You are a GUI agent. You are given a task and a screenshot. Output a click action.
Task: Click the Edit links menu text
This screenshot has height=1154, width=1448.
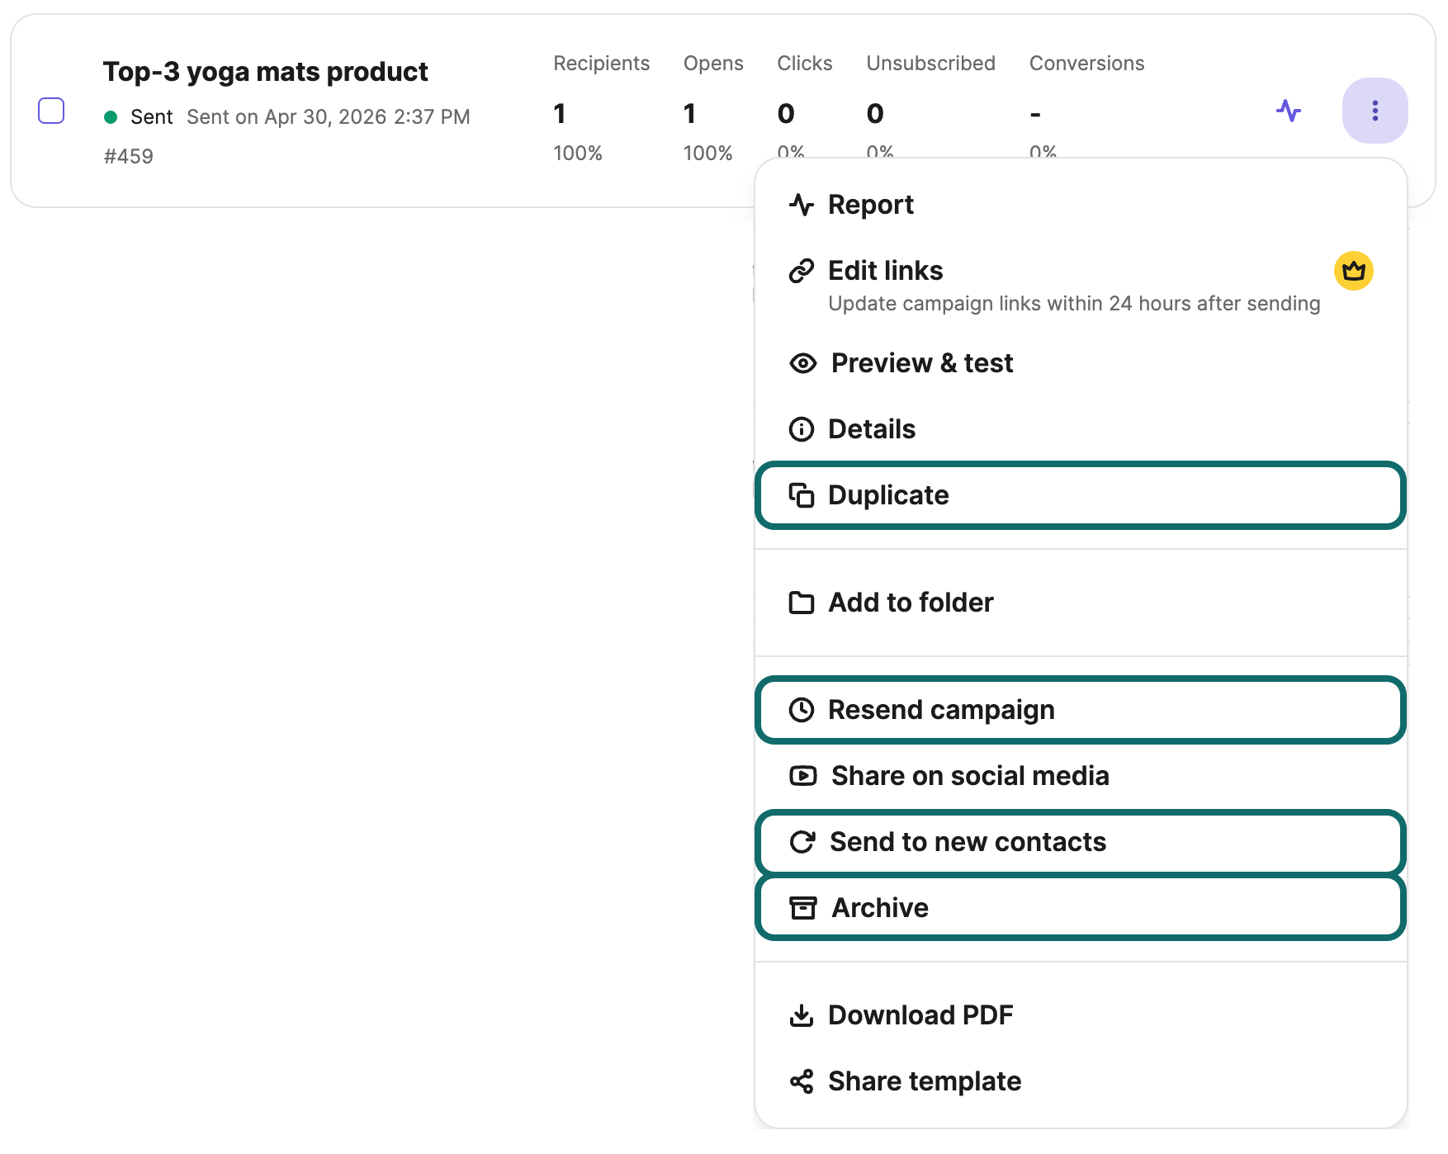(x=885, y=271)
